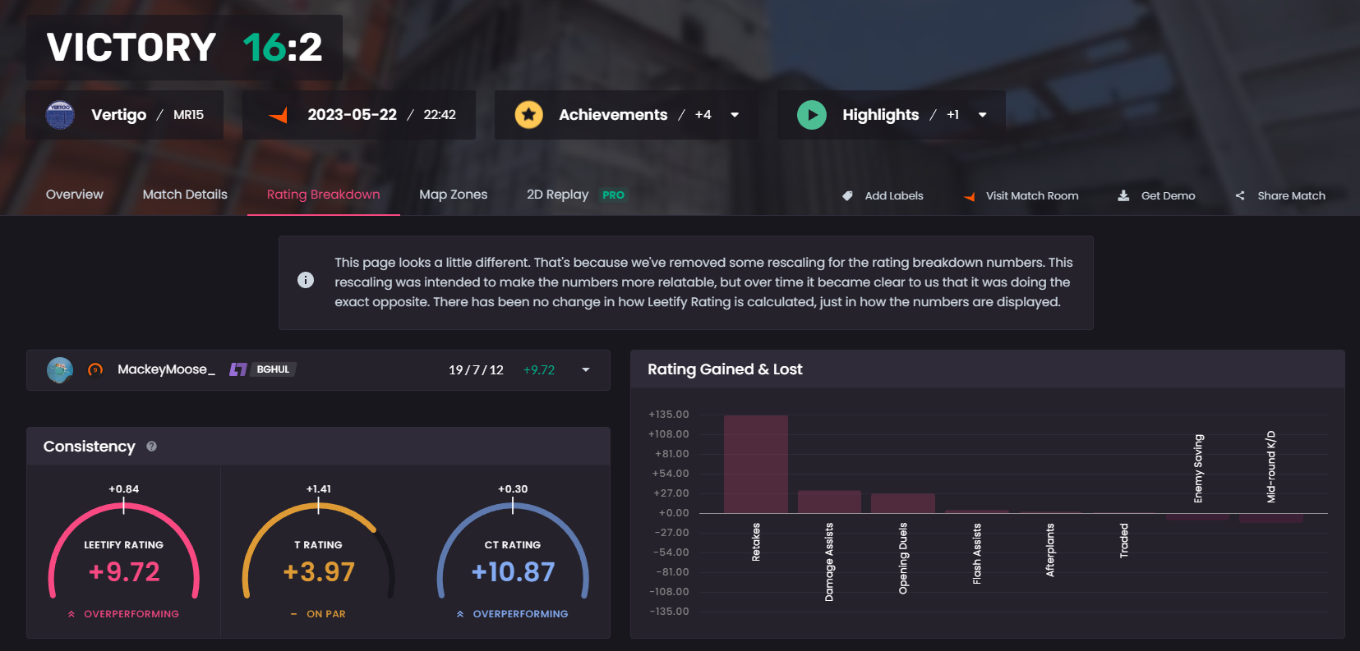This screenshot has height=651, width=1360.
Task: Click the Retakes bar in the chart
Action: click(755, 464)
